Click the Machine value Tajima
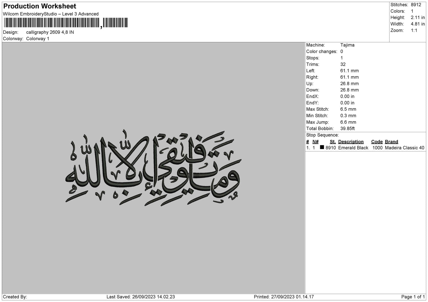 coord(347,45)
